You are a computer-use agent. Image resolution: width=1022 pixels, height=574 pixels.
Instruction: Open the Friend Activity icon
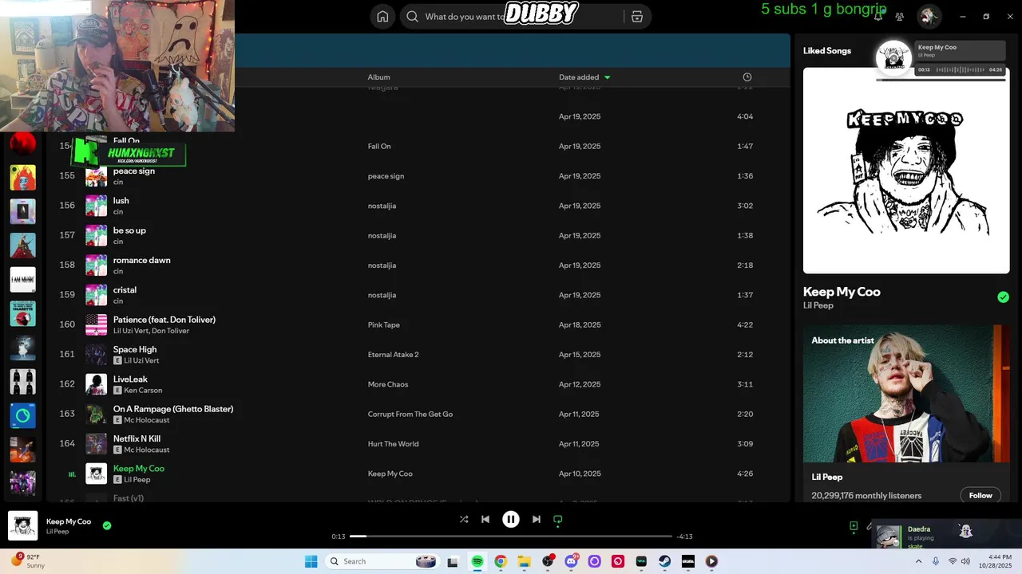[x=900, y=16]
